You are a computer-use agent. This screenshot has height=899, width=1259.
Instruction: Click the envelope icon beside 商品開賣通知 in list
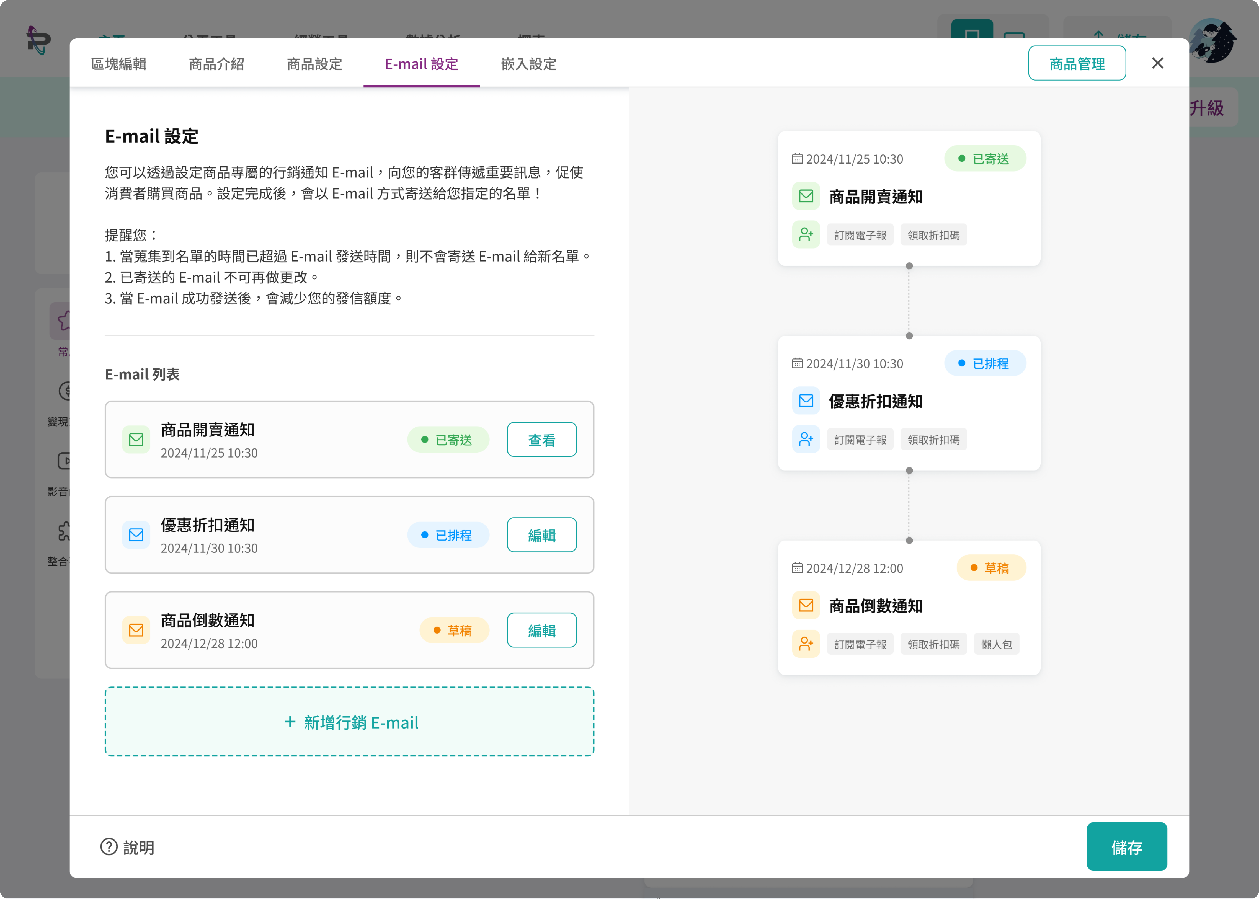pyautogui.click(x=136, y=439)
